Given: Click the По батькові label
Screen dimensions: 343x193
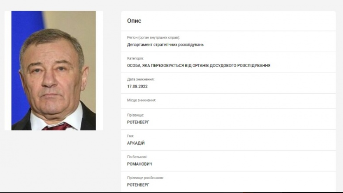Looking at the screenshot, I should 137,157.
